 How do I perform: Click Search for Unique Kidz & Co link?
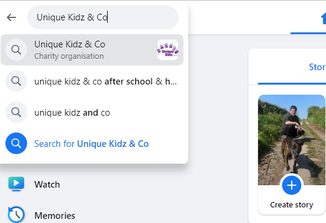91,144
